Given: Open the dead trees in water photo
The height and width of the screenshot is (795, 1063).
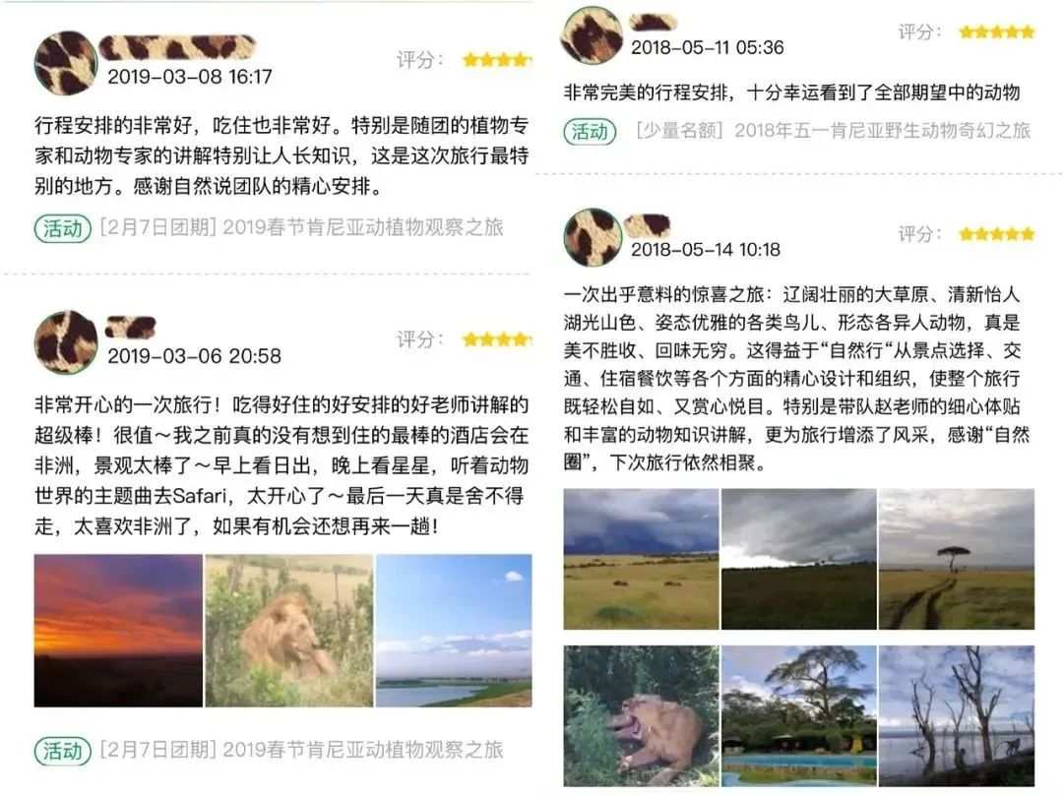Looking at the screenshot, I should [x=957, y=715].
